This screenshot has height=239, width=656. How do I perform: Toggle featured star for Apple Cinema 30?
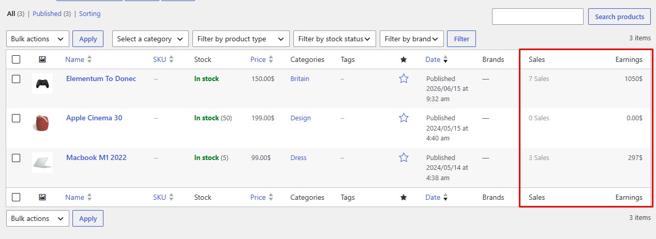point(404,118)
